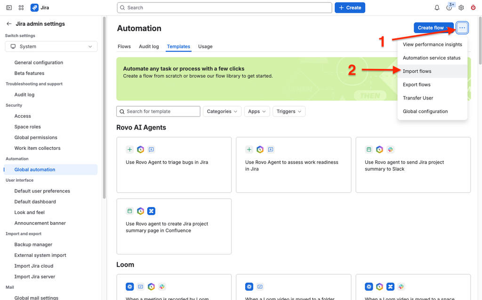The image size is (482, 300).
Task: Open the three-dots more actions button
Action: tap(462, 28)
